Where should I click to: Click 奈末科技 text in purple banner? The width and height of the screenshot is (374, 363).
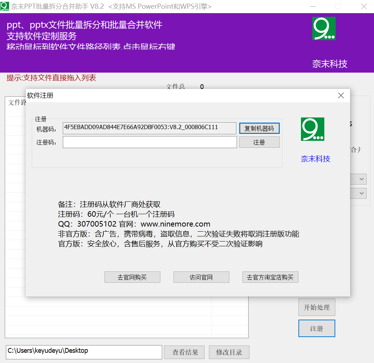tap(330, 64)
